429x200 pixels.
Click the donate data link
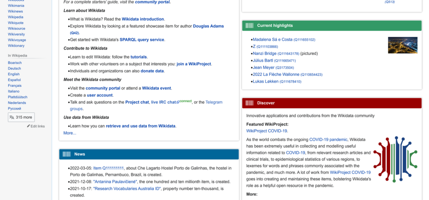pyautogui.click(x=152, y=71)
